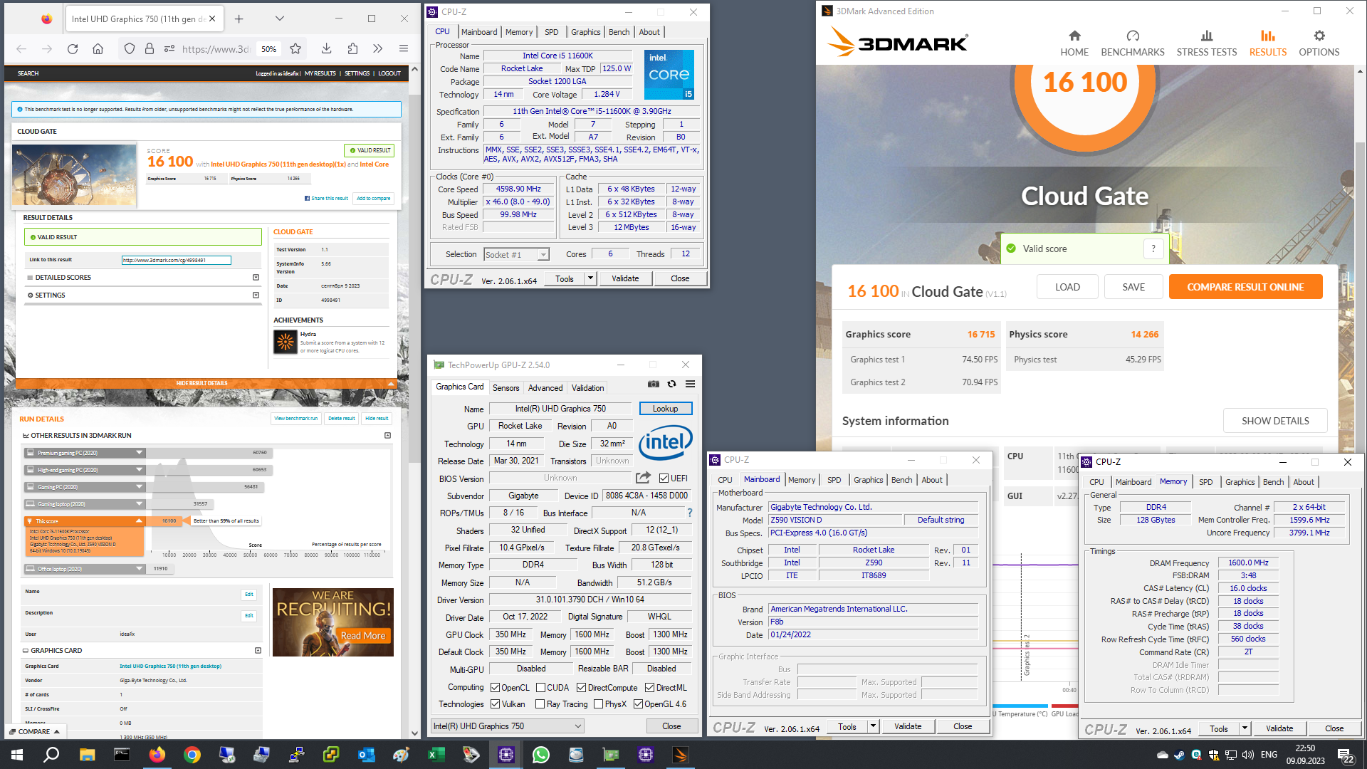The image size is (1367, 769).
Task: Toggle CUDA checkbox
Action: [540, 688]
